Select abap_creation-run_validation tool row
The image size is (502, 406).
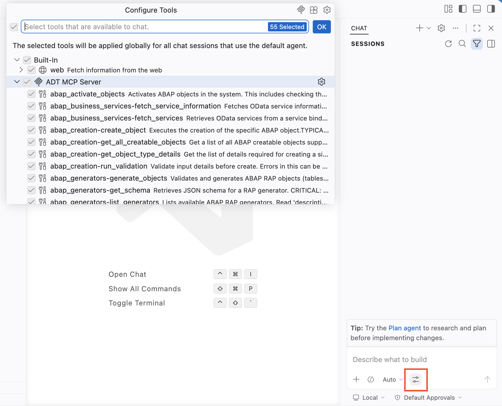171,166
